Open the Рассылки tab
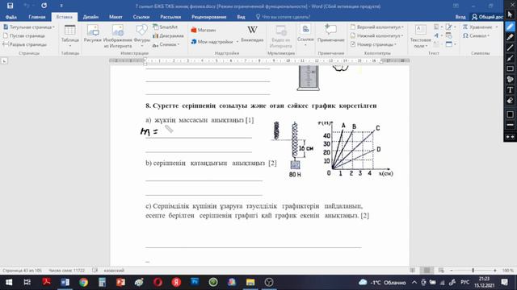Image resolution: width=517 pixels, height=290 pixels. (x=170, y=17)
